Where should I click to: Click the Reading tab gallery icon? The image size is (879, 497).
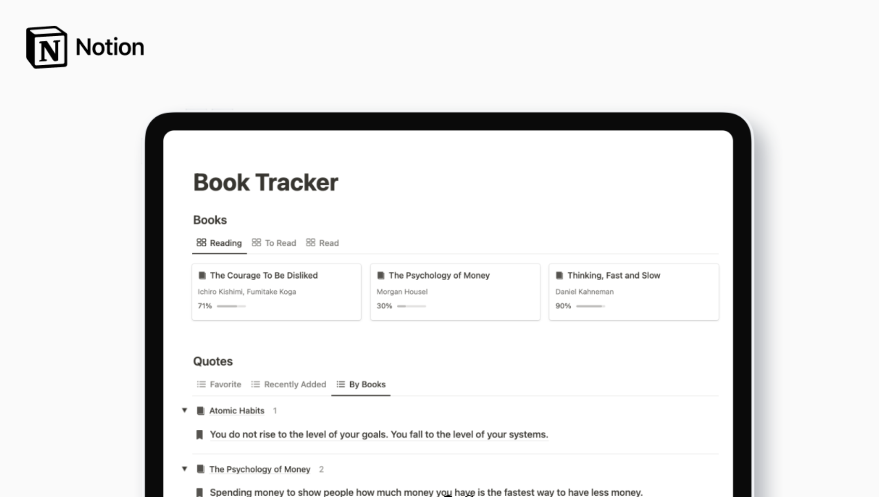coord(202,242)
